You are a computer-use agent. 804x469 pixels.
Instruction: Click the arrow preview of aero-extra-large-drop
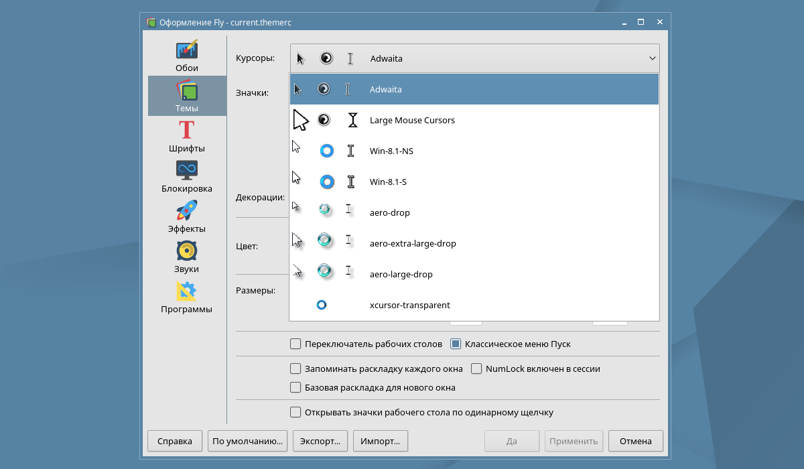[297, 240]
